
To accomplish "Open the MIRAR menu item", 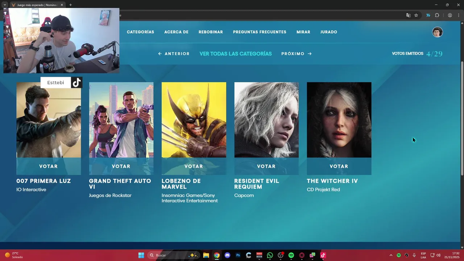I will [x=303, y=32].
